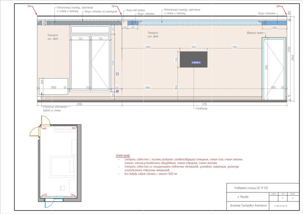Select the 4865 horizontal dimension
The width and height of the screenshot is (303, 214).
click(x=148, y=87)
